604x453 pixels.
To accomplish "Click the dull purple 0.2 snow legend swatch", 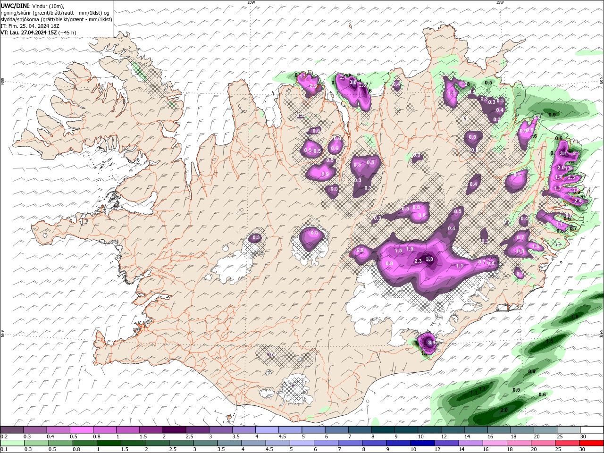I will click(x=12, y=430).
